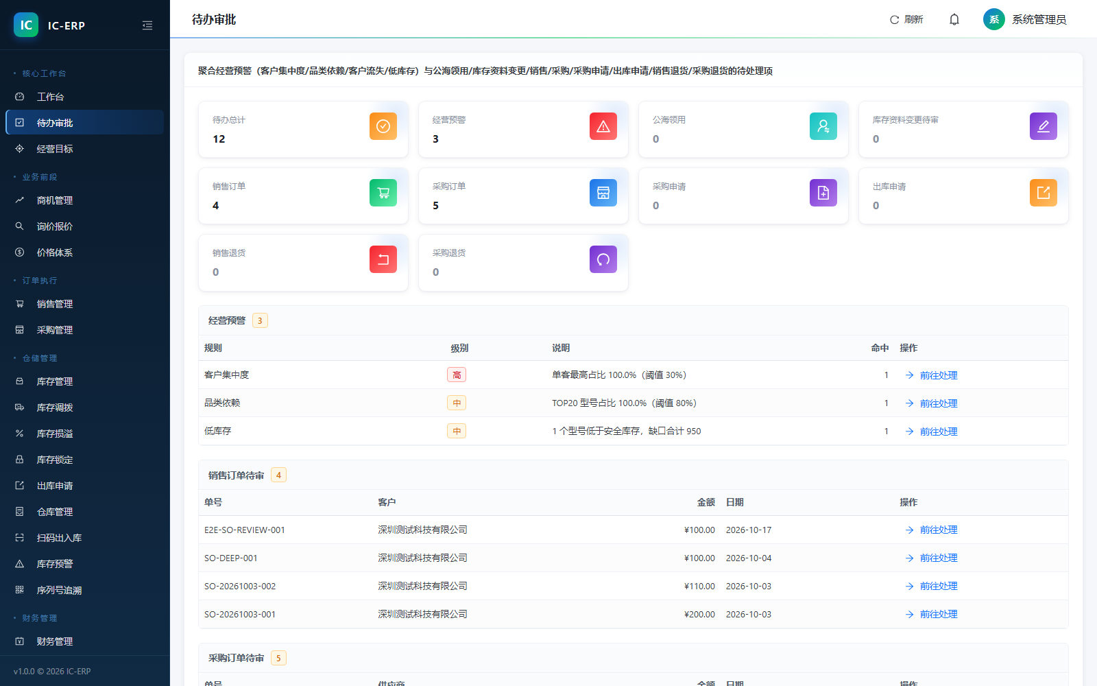
Task: Click 前往处理 for 品类依赖 warning
Action: (x=931, y=403)
